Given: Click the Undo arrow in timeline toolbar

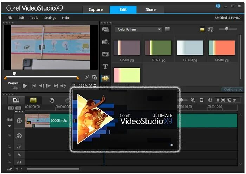Looking at the screenshot, I should 52,100.
